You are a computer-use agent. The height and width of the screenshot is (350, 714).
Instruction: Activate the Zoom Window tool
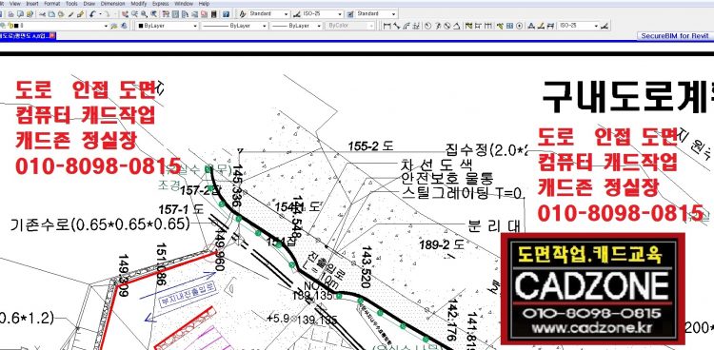(x=144, y=14)
